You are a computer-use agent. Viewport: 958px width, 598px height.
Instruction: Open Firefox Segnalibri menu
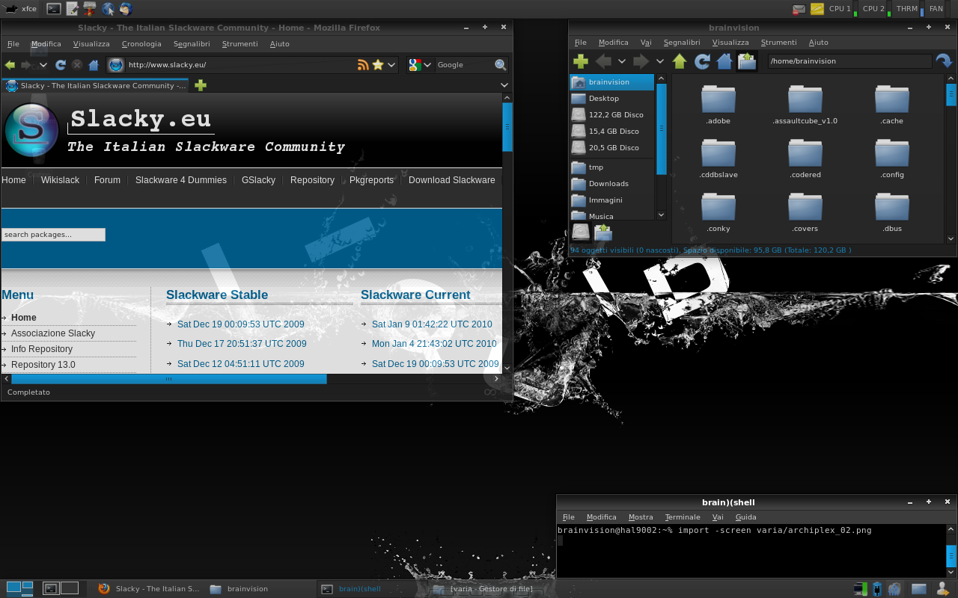(x=192, y=44)
